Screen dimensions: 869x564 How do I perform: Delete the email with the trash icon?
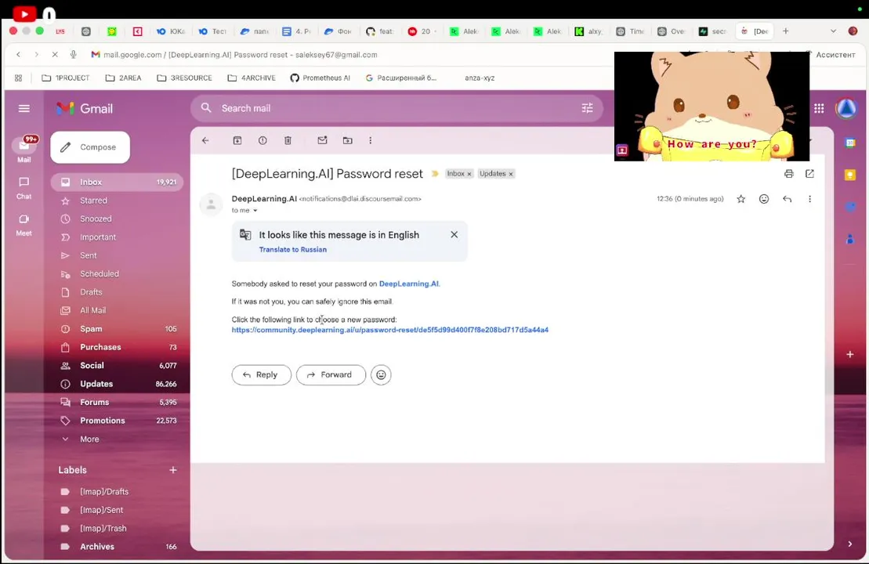[x=288, y=141]
